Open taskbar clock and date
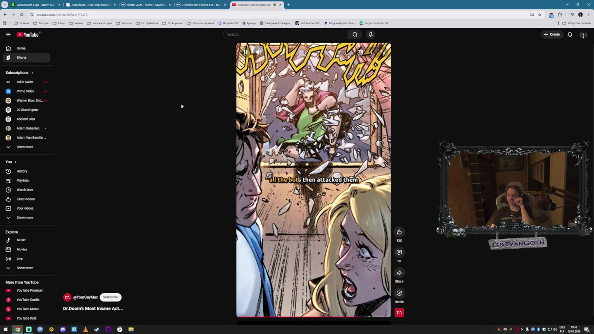This screenshot has width=594, height=334. tap(574, 329)
